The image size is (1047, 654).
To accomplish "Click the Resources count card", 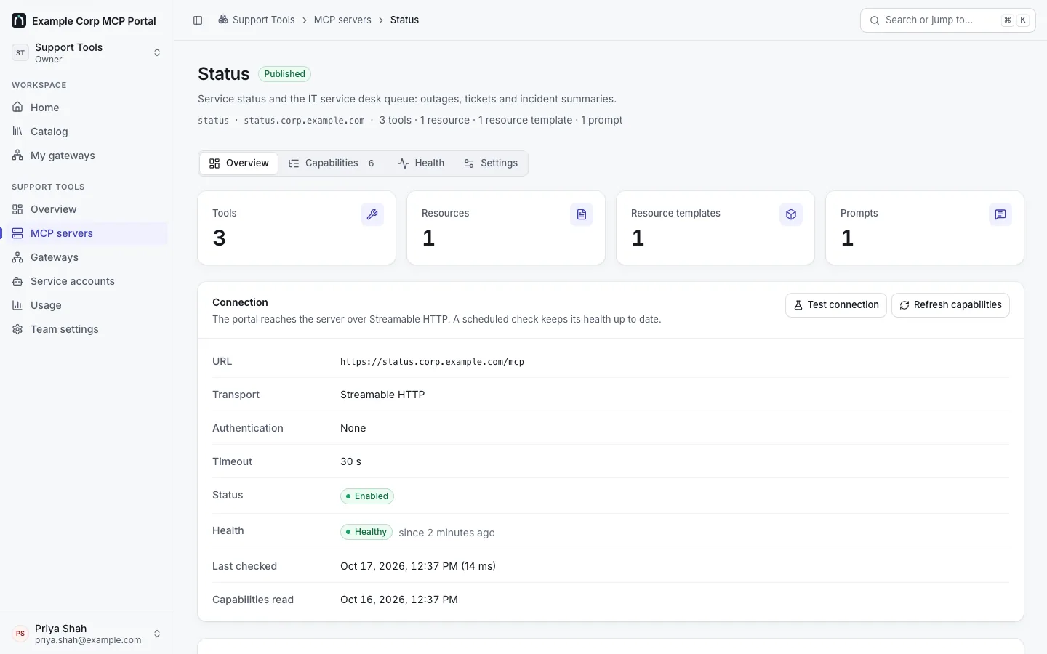I will click(506, 228).
